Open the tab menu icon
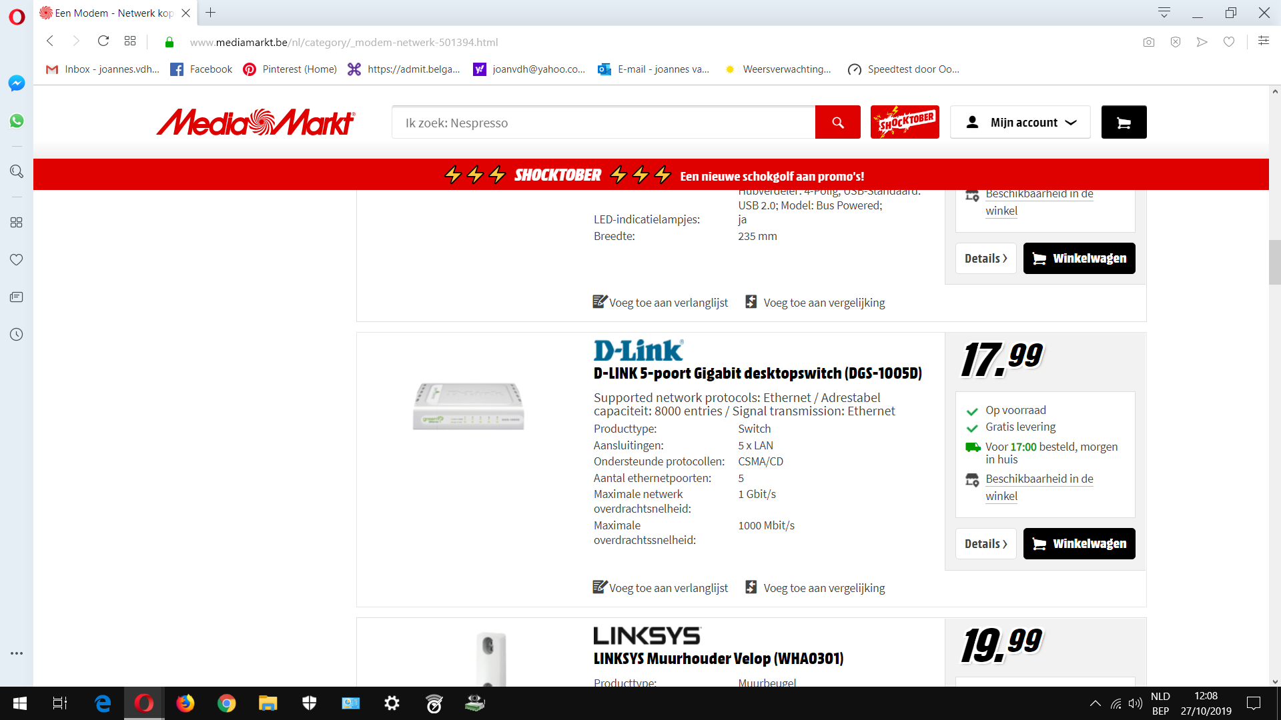Screen dimensions: 1281x720 click(1164, 13)
